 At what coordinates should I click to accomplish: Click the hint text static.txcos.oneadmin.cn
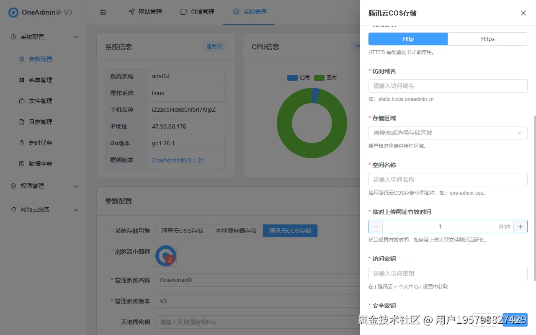(x=406, y=99)
